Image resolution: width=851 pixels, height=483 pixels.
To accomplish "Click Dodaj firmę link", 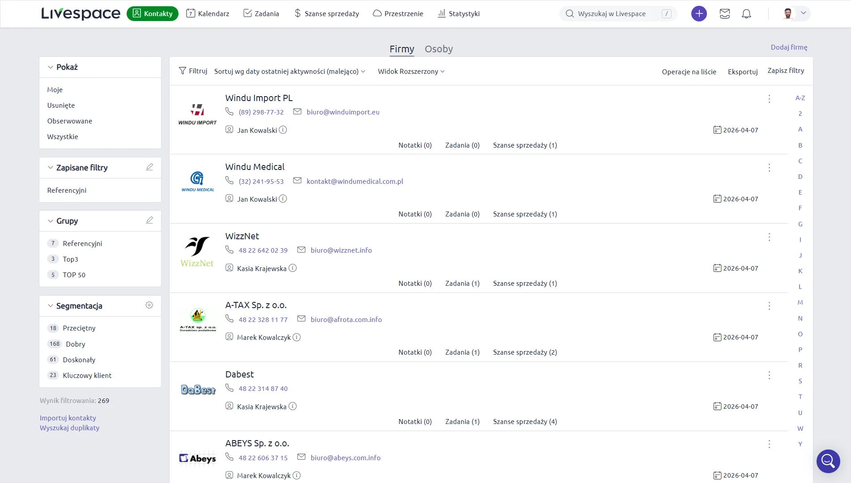I will click(789, 47).
